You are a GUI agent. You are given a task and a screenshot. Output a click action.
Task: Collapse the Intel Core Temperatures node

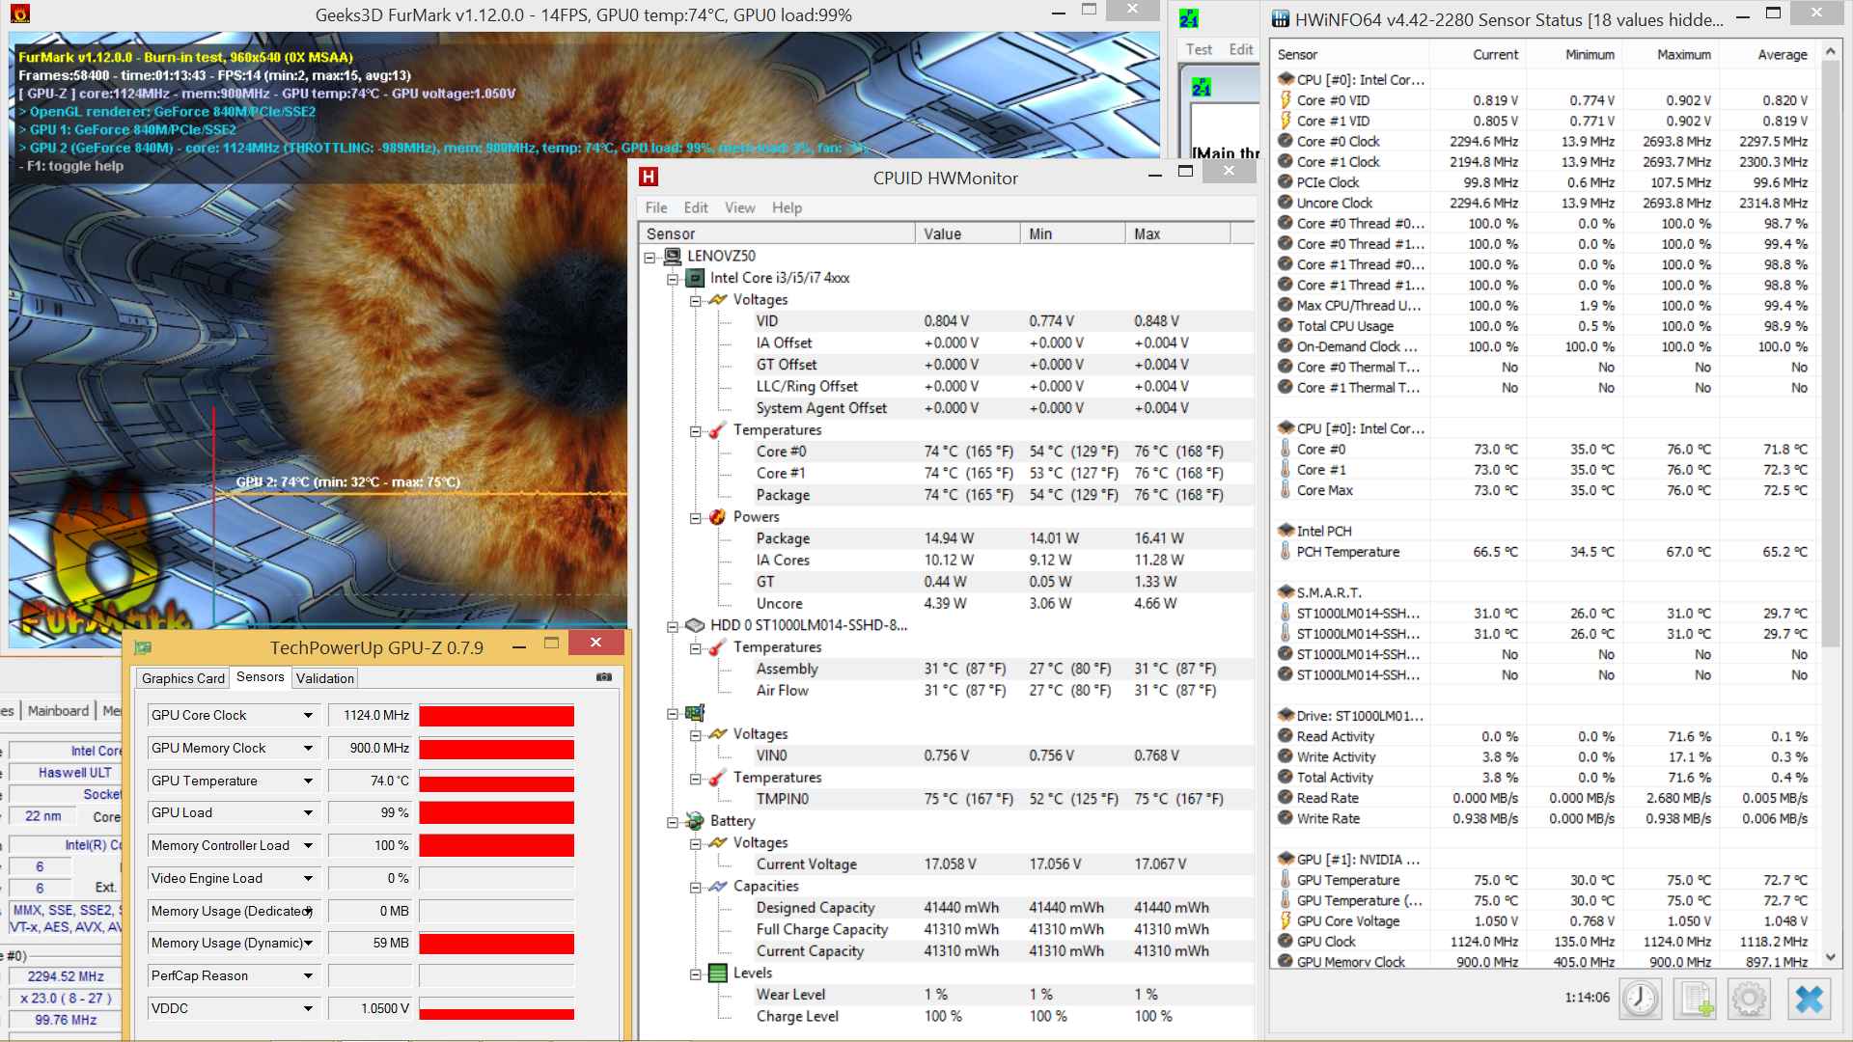695,430
